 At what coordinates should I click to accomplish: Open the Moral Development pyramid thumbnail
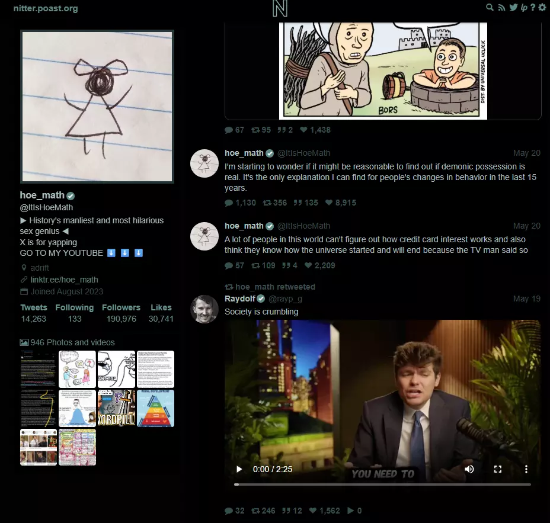point(155,408)
